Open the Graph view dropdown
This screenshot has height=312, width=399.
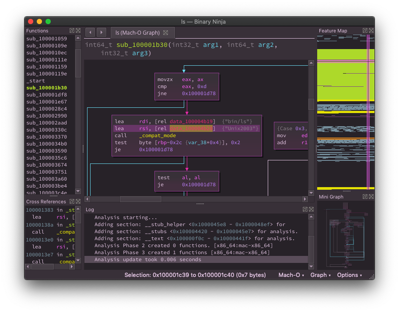pyautogui.click(x=320, y=275)
